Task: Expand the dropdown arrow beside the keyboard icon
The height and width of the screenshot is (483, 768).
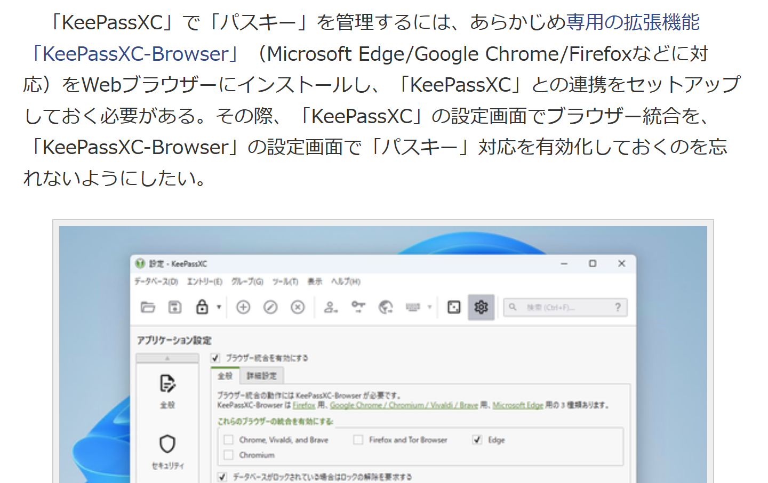Action: coord(429,308)
